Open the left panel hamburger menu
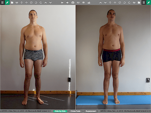 point(2,2)
